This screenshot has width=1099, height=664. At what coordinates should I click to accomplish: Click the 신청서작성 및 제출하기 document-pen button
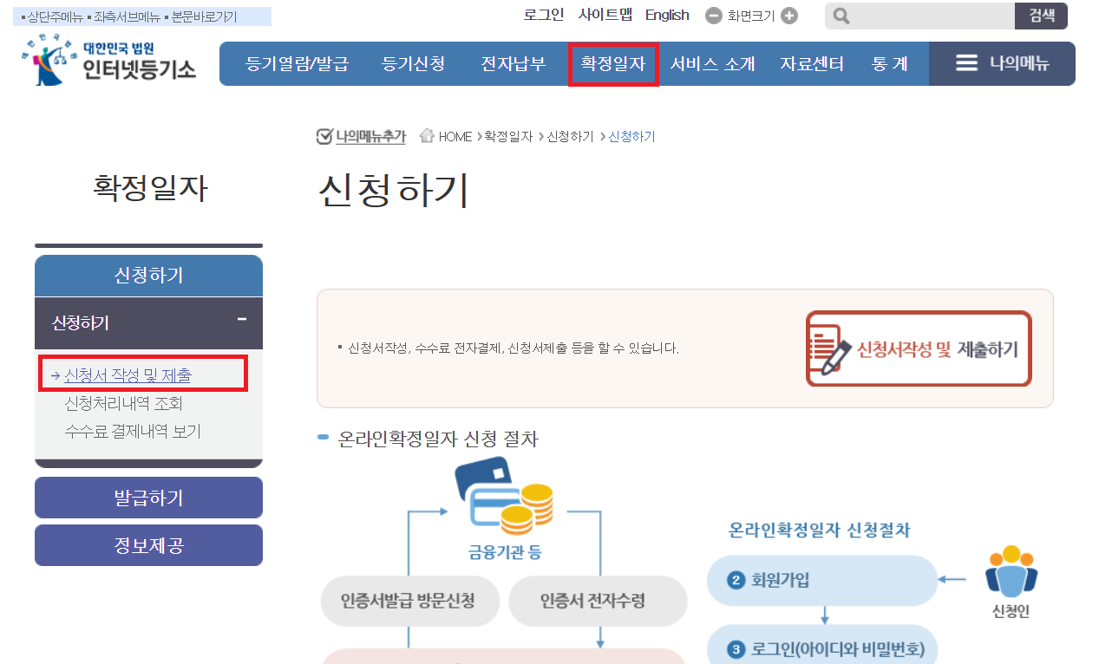click(x=919, y=348)
